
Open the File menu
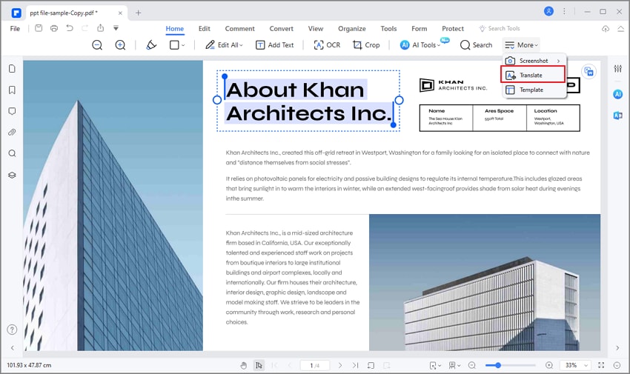15,28
